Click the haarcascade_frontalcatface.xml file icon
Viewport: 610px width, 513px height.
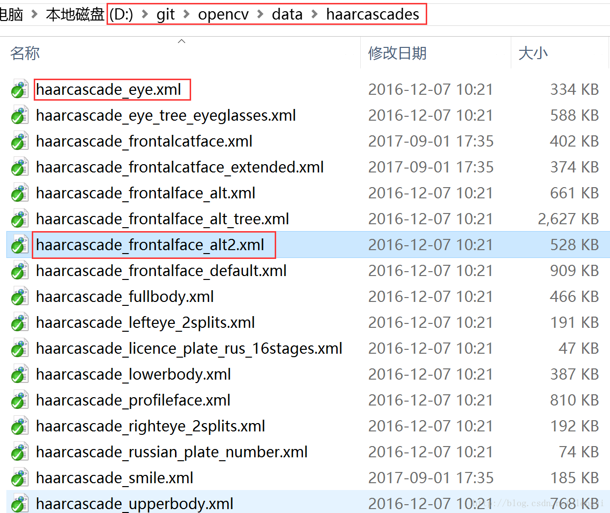pos(19,141)
